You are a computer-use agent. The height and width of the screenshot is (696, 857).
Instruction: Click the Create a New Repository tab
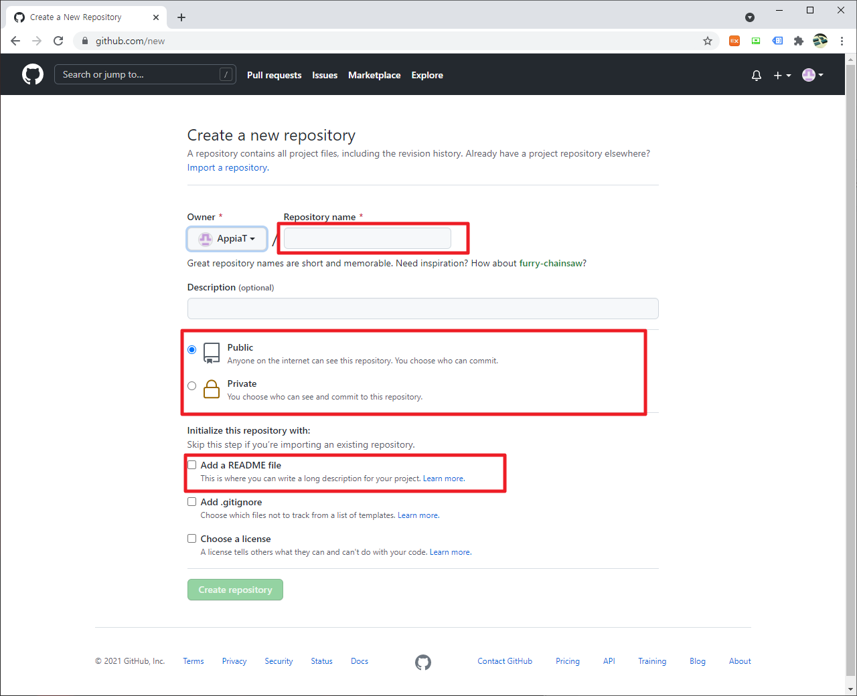coord(87,17)
